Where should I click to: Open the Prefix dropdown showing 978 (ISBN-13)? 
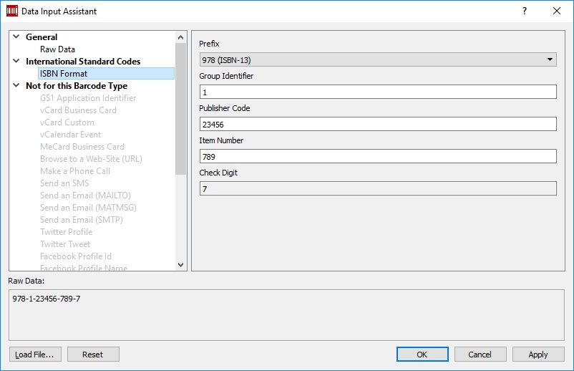(x=378, y=59)
